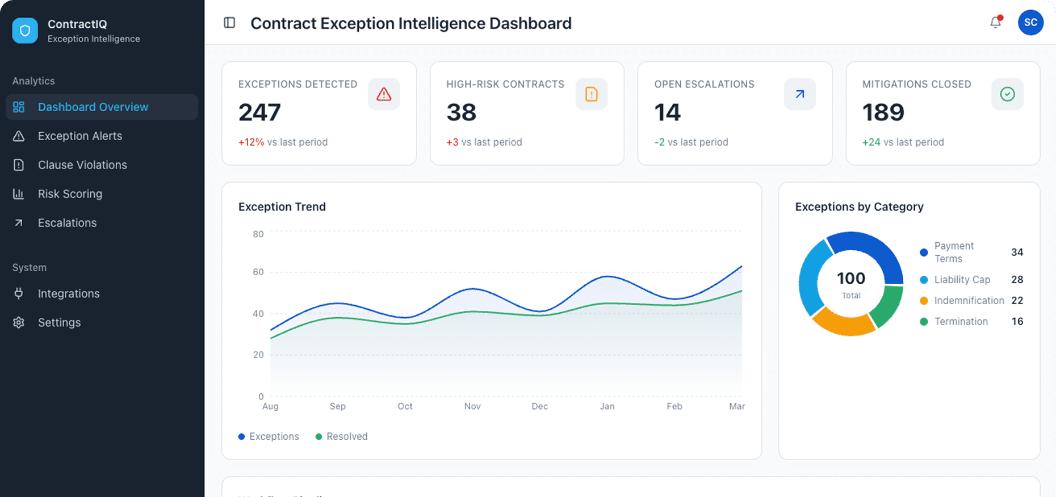Click the Mitigations Closed checkmark icon
The width and height of the screenshot is (1056, 497).
tap(1007, 94)
